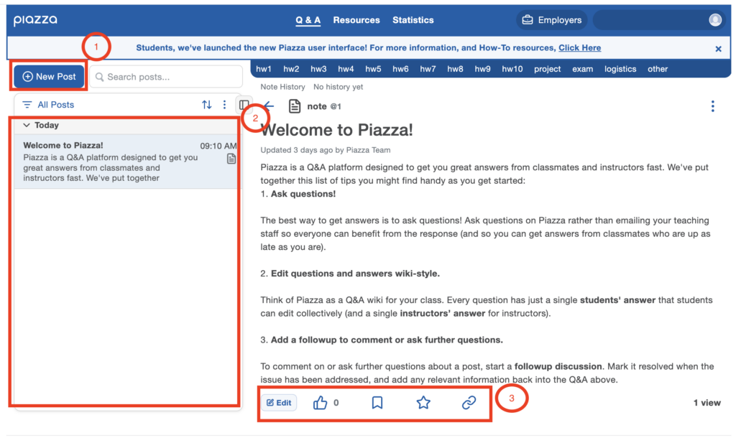
Task: Open the All Posts filter dropdown
Action: coord(48,105)
